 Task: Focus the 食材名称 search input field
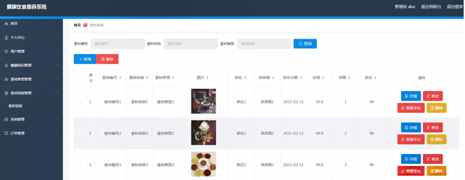191,43
